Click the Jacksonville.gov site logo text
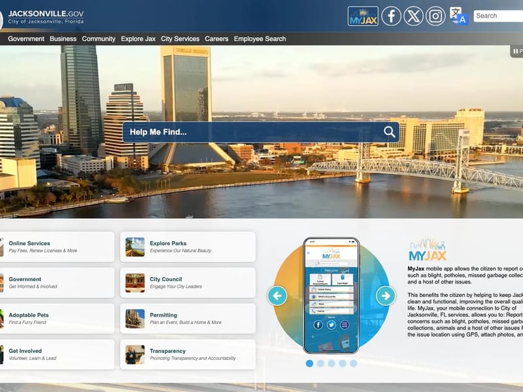 tap(46, 14)
